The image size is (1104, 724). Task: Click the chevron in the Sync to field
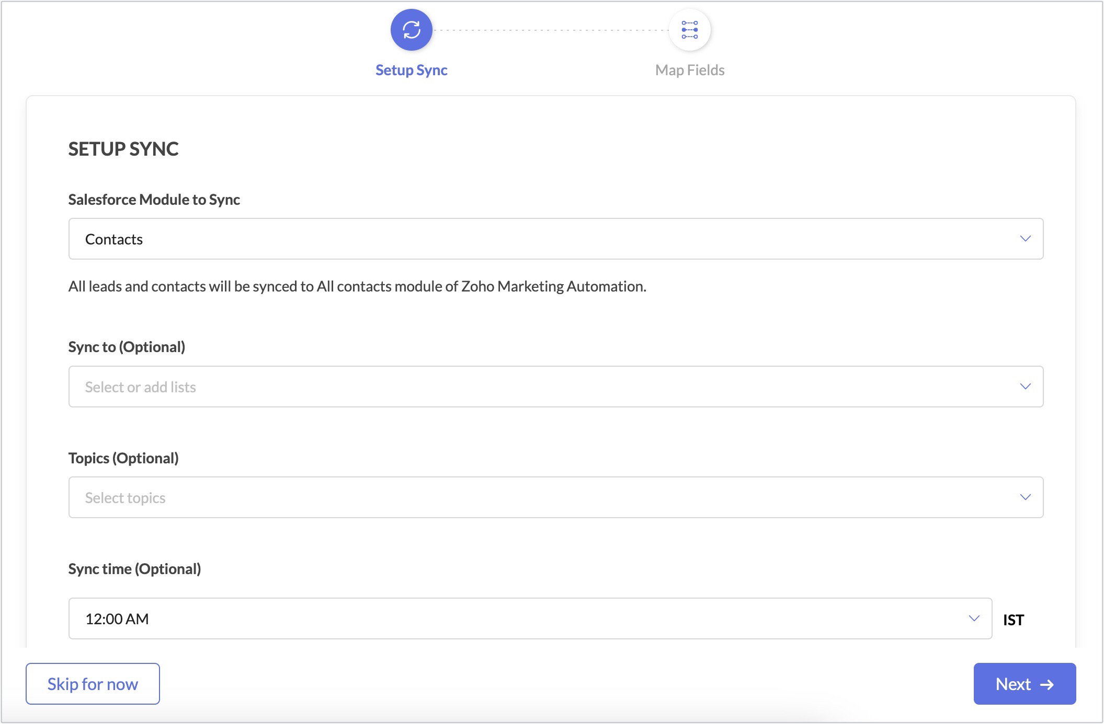click(1025, 387)
